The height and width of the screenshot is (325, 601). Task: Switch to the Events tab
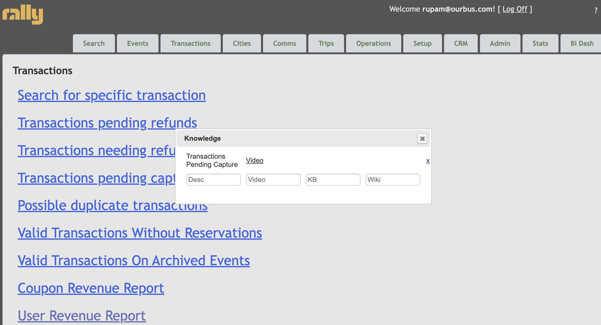point(137,44)
